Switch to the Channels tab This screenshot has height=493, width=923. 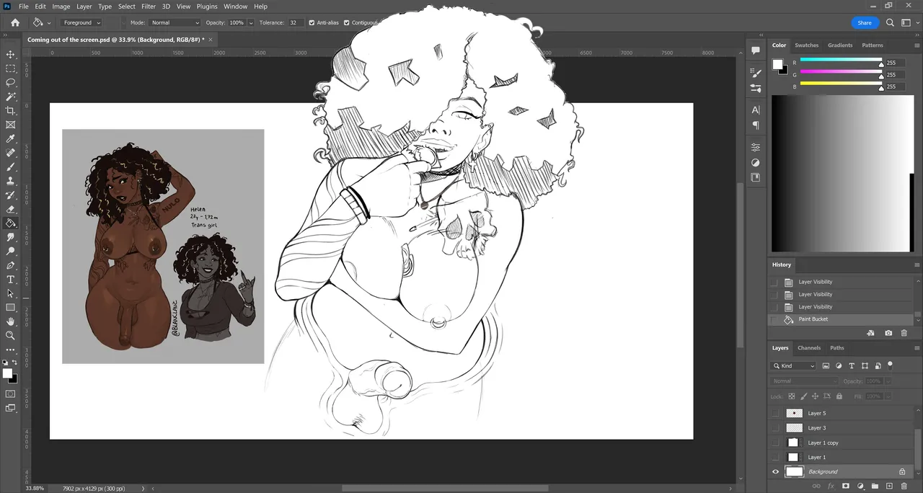[809, 348]
